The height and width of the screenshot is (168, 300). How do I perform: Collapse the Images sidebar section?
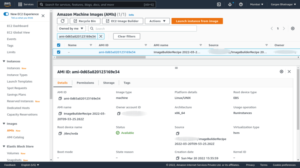(x=4, y=124)
